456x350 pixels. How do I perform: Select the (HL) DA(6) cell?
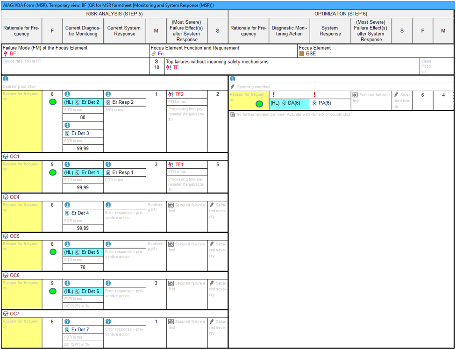(x=289, y=104)
